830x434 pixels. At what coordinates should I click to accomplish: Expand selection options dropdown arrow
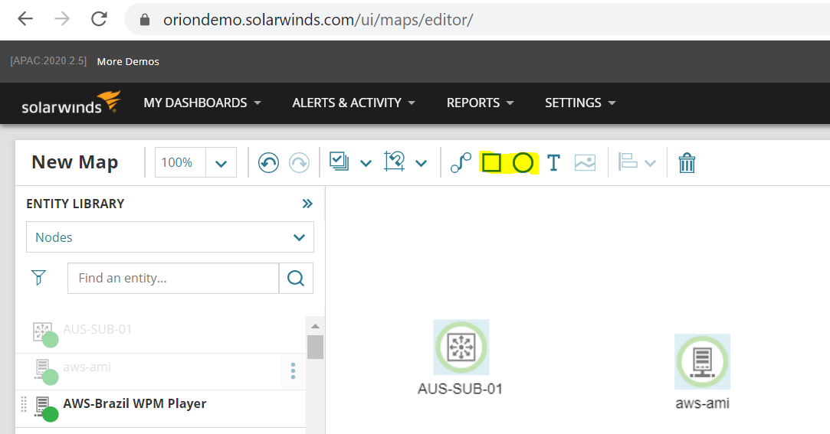(x=366, y=163)
